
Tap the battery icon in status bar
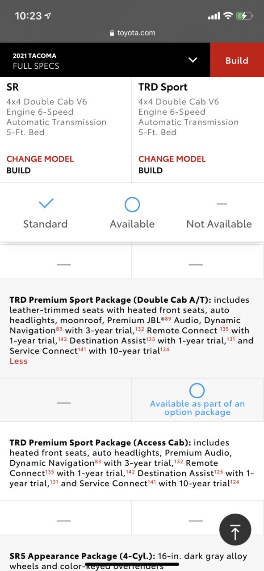coord(244,16)
